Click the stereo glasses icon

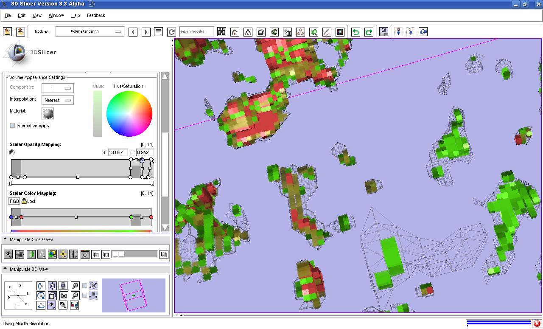[74, 305]
